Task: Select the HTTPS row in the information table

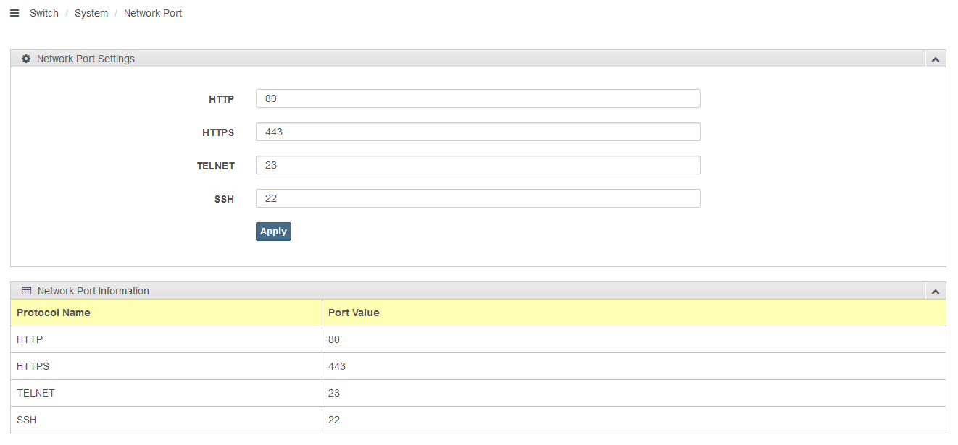Action: click(33, 366)
